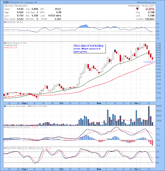
Task: Click the date "Wednesday 14-Dec-2011"
Action: click(141, 6)
